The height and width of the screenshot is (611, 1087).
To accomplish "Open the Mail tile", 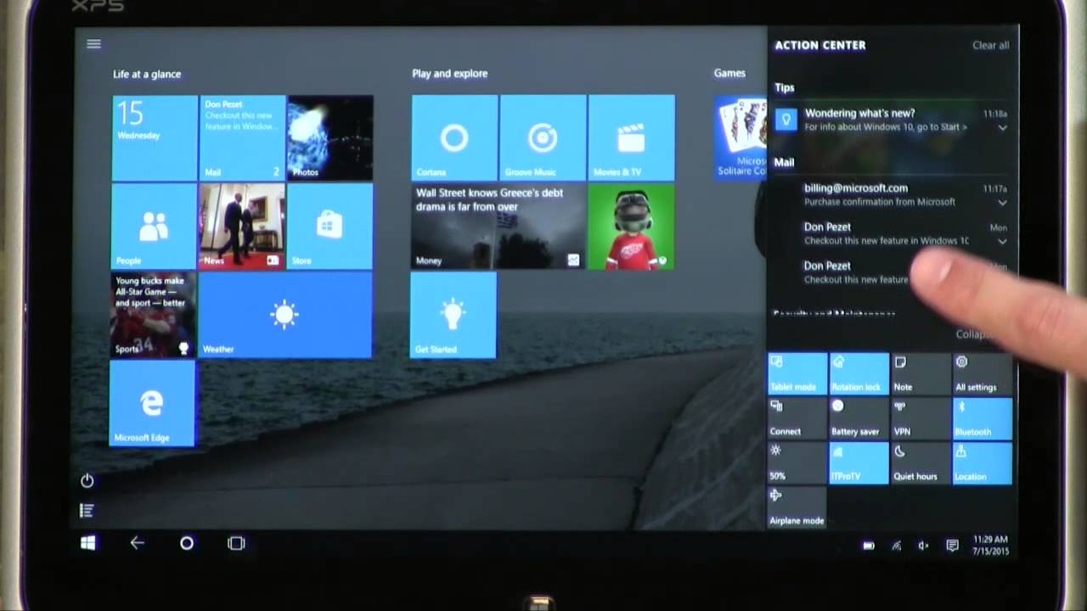I will pyautogui.click(x=242, y=137).
